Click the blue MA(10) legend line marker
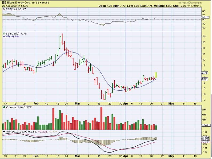 (4, 37)
